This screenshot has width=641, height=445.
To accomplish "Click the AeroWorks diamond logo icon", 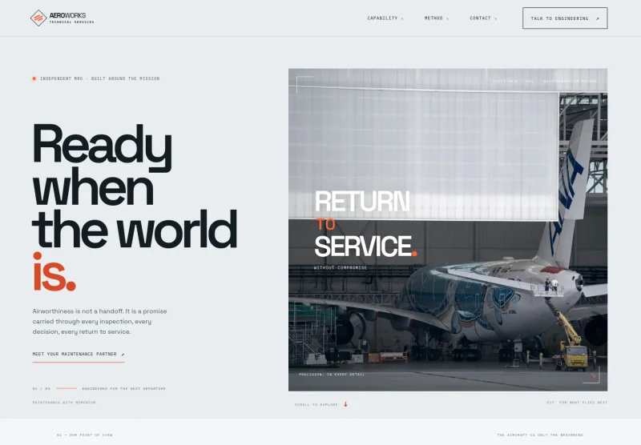I will (x=38, y=18).
